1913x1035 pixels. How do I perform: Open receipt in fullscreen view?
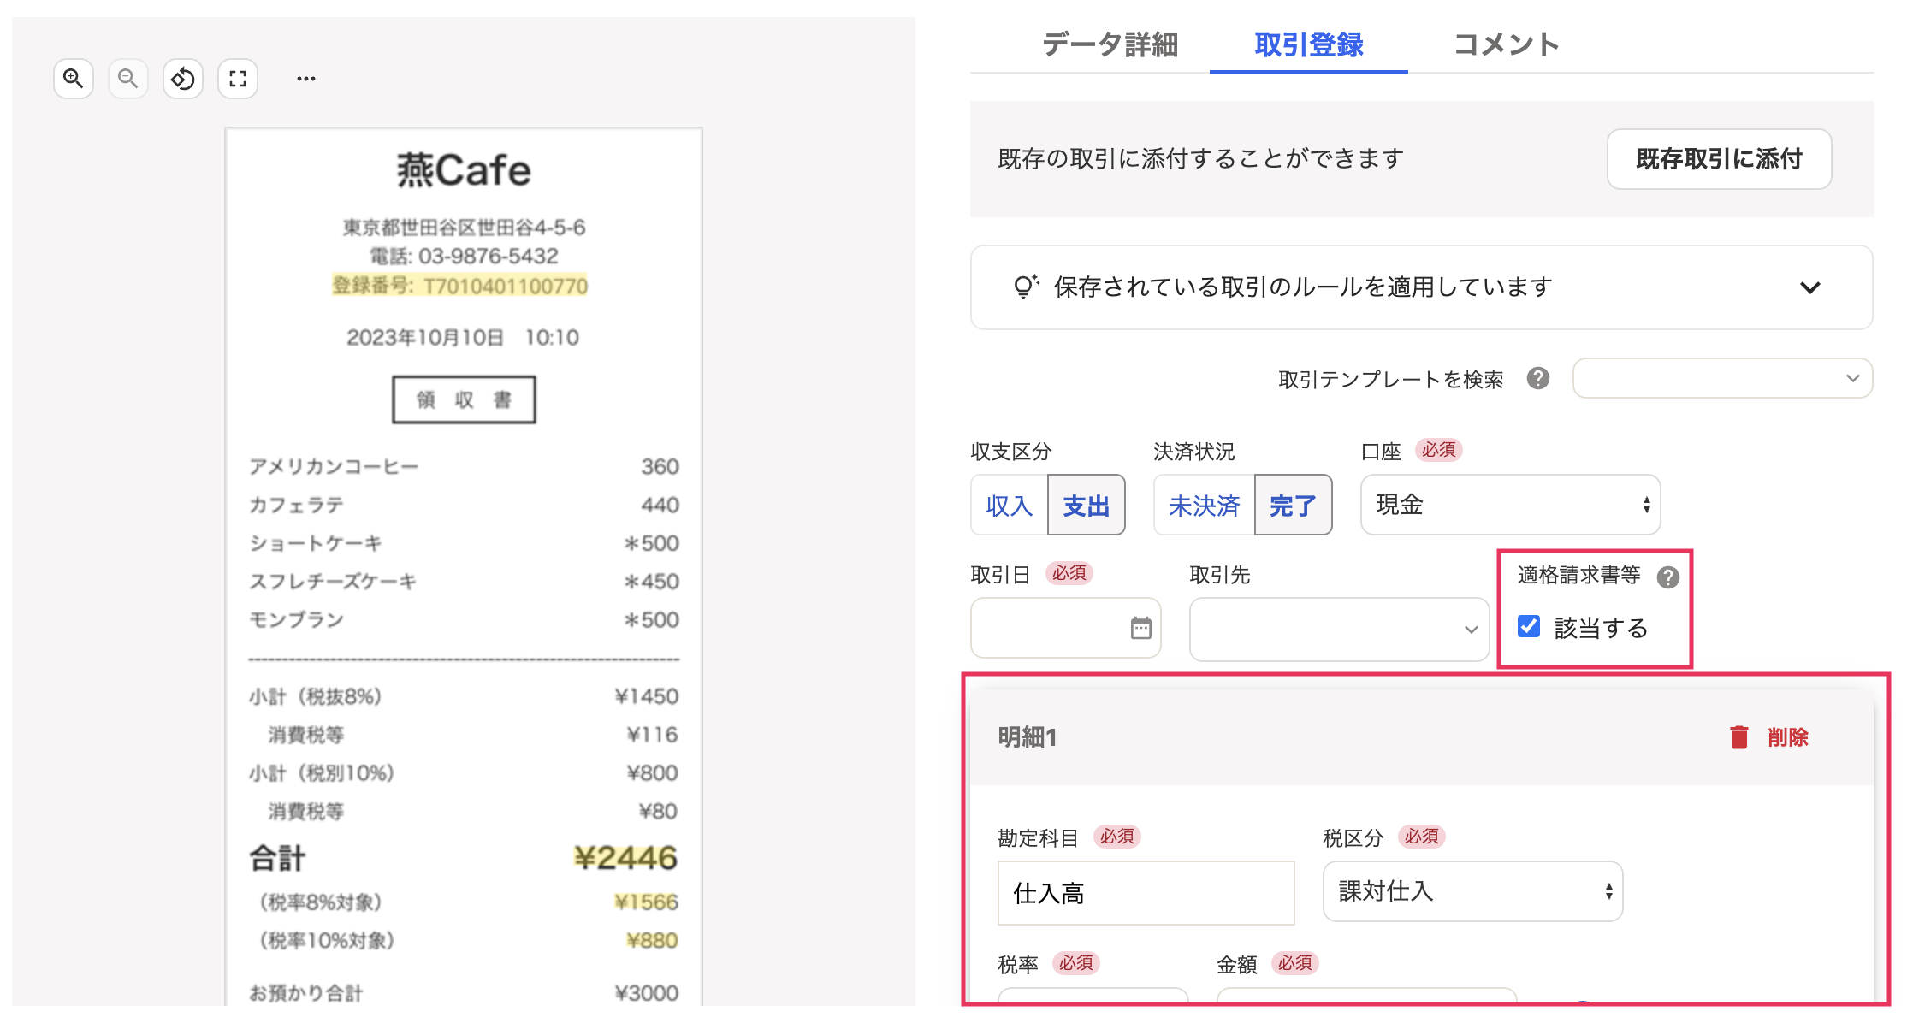(238, 79)
